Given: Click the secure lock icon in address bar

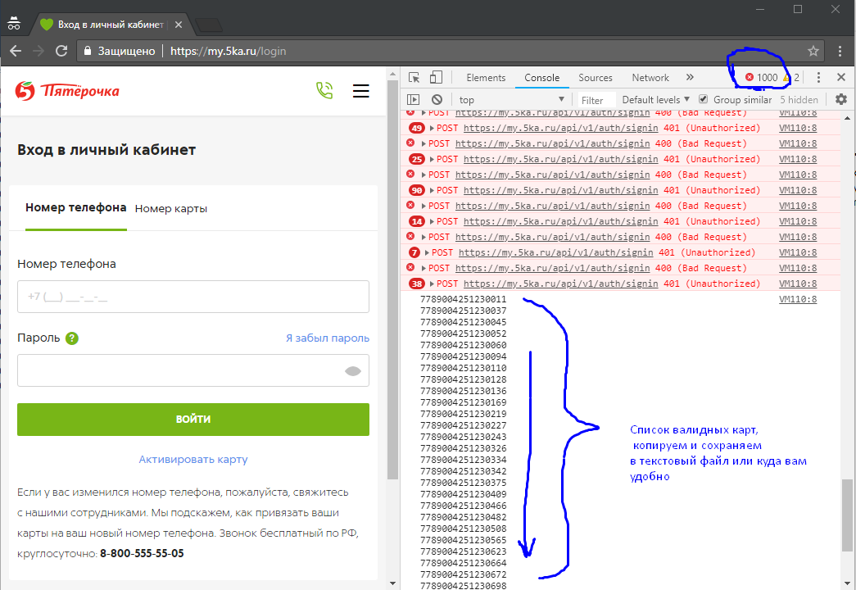Looking at the screenshot, I should [88, 51].
